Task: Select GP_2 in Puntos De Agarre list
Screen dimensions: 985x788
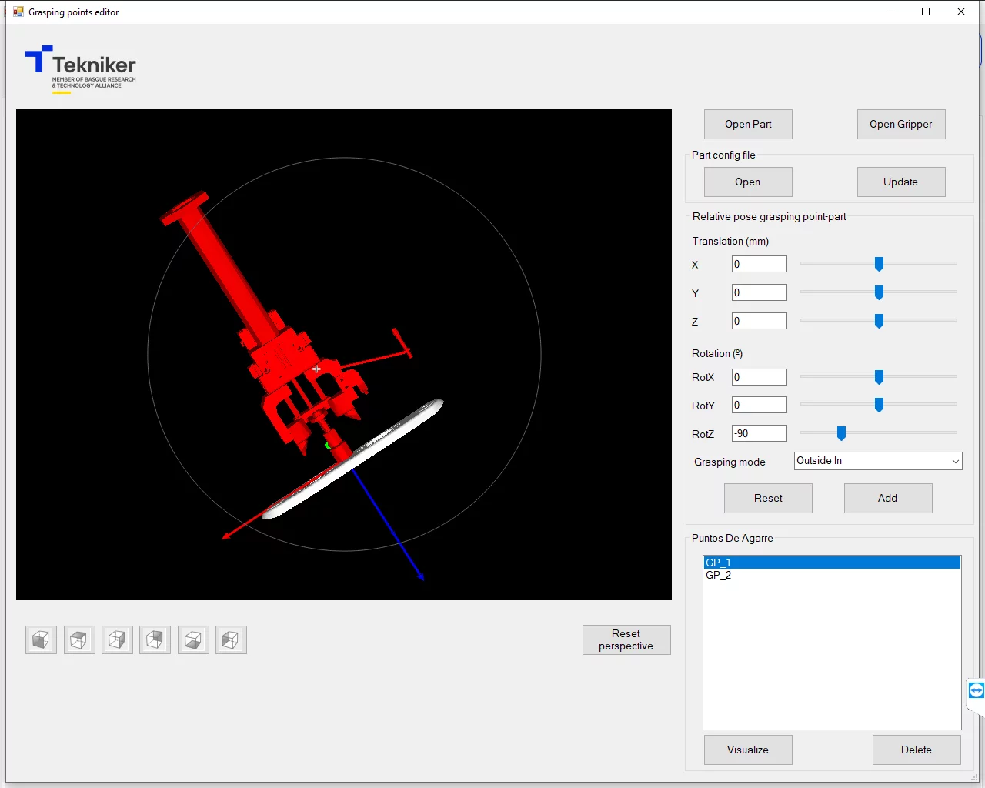Action: coord(719,575)
